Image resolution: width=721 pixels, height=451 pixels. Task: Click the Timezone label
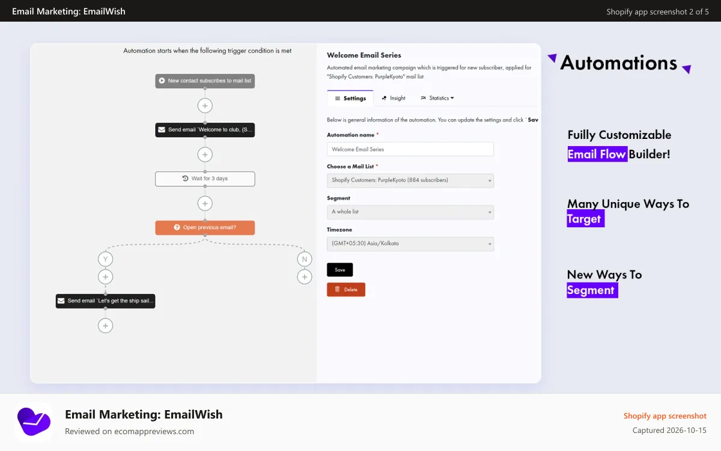[339, 230]
